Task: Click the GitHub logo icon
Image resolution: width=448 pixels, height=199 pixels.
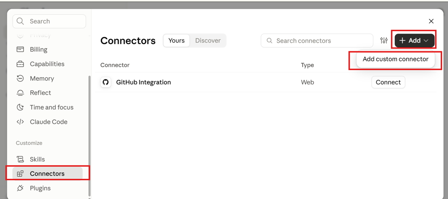Action: tap(106, 83)
